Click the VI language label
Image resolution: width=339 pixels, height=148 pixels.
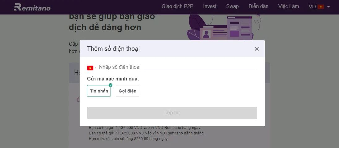click(x=311, y=7)
